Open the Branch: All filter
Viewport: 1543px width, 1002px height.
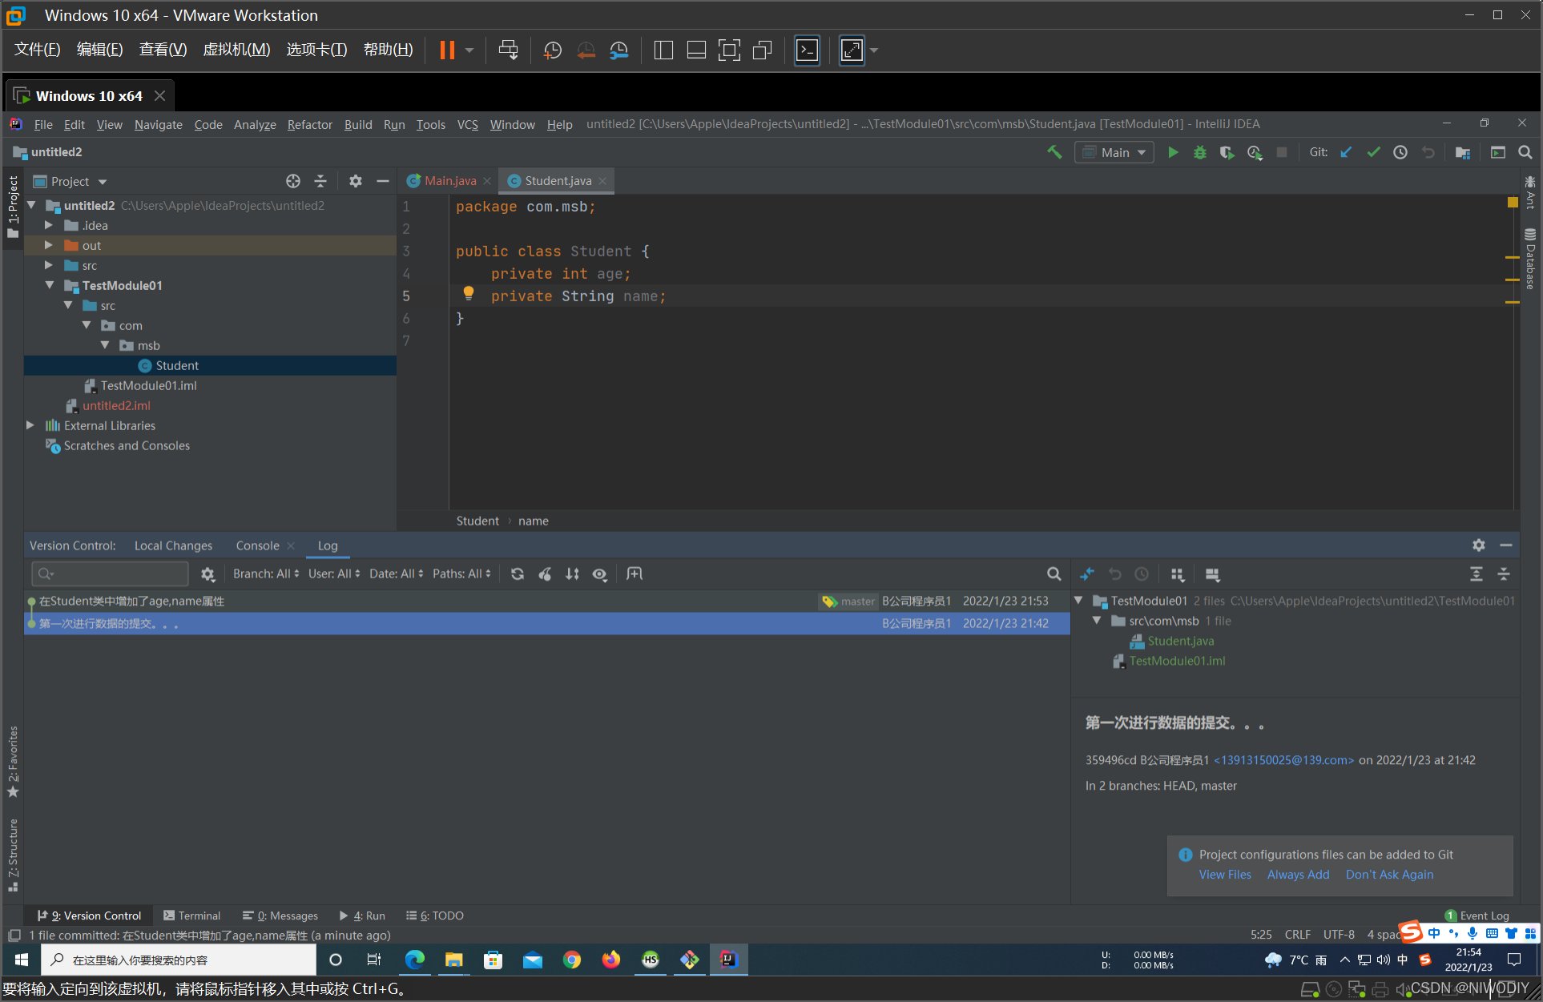266,573
